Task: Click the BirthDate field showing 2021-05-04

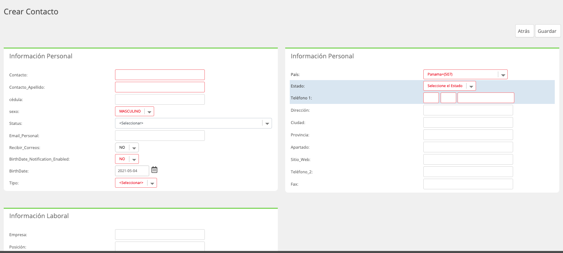Action: (132, 171)
